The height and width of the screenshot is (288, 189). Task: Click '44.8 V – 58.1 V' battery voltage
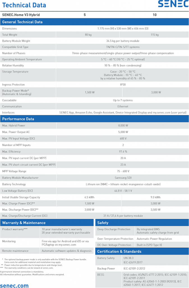[x=123, y=191]
